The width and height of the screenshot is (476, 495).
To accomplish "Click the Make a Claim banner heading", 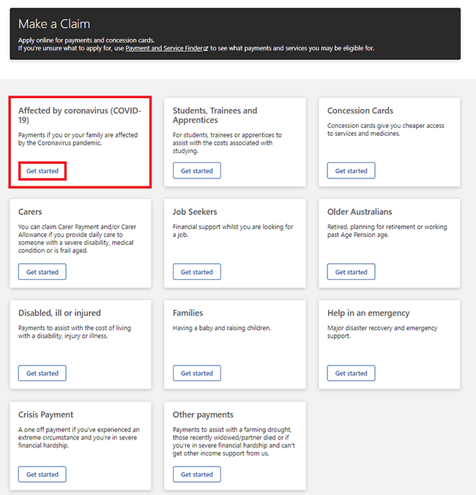I will tap(54, 24).
